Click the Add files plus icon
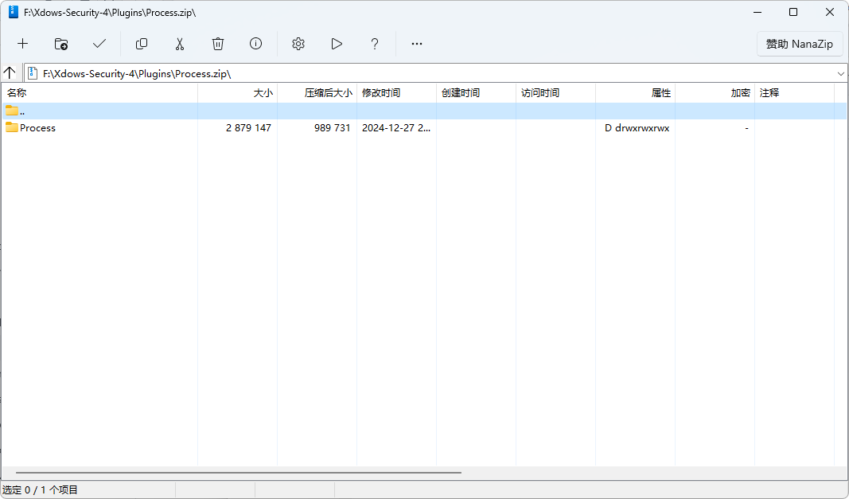Viewport: 849px width, 499px height. pos(22,44)
